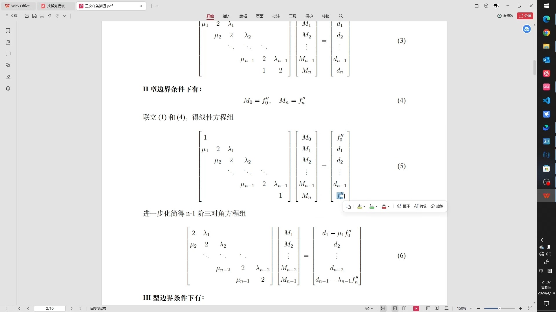Click the 翻译 button in popup

pyautogui.click(x=404, y=206)
